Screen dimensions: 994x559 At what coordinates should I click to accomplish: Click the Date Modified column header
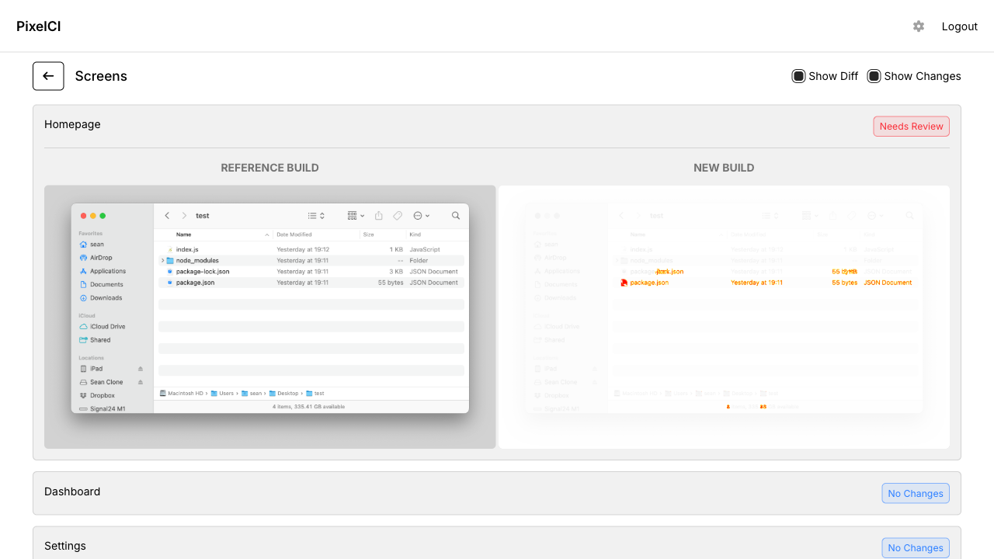(x=294, y=234)
